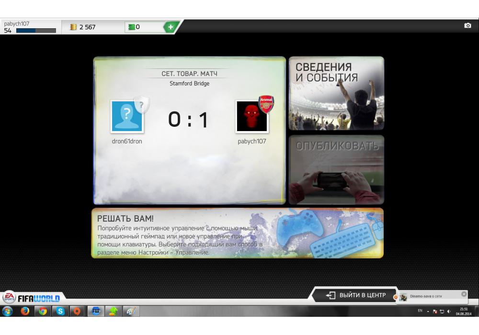Add FIFA points with green plus button
Screen dimensions: 479x335
(x=171, y=27)
